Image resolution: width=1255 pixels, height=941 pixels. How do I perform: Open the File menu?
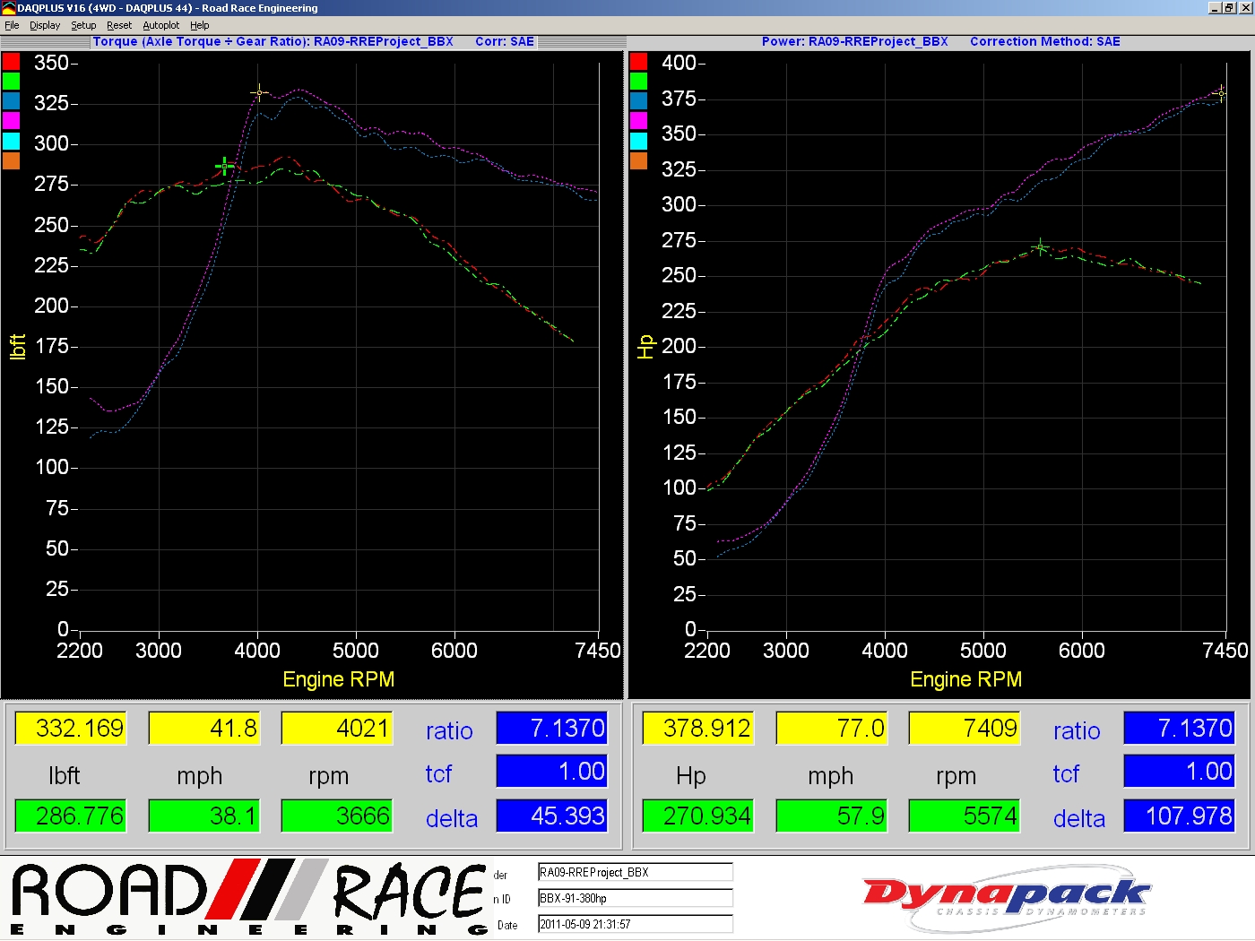(12, 25)
